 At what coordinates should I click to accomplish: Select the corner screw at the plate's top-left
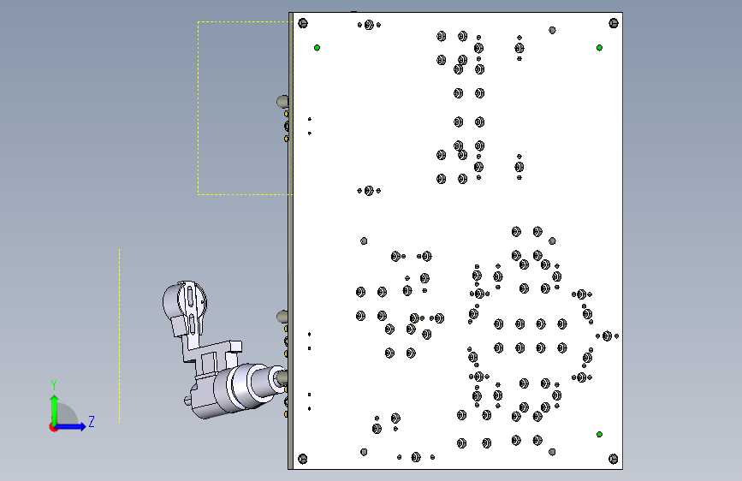tap(303, 23)
